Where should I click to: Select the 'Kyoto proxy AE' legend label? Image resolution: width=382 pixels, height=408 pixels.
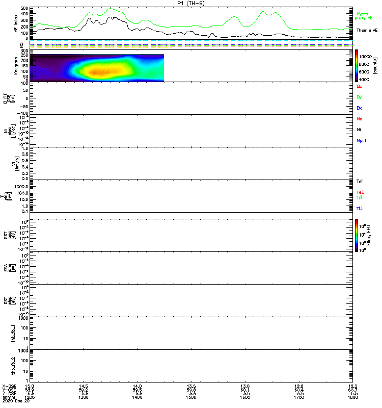[363, 16]
